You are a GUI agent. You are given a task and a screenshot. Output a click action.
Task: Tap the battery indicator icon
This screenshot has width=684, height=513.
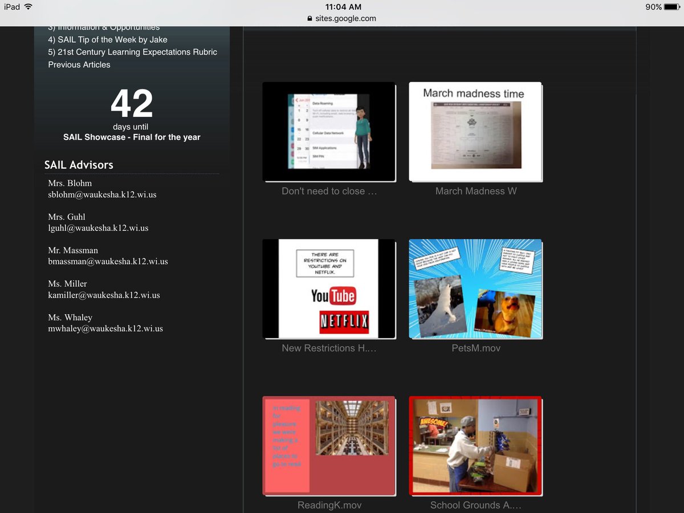tap(671, 7)
